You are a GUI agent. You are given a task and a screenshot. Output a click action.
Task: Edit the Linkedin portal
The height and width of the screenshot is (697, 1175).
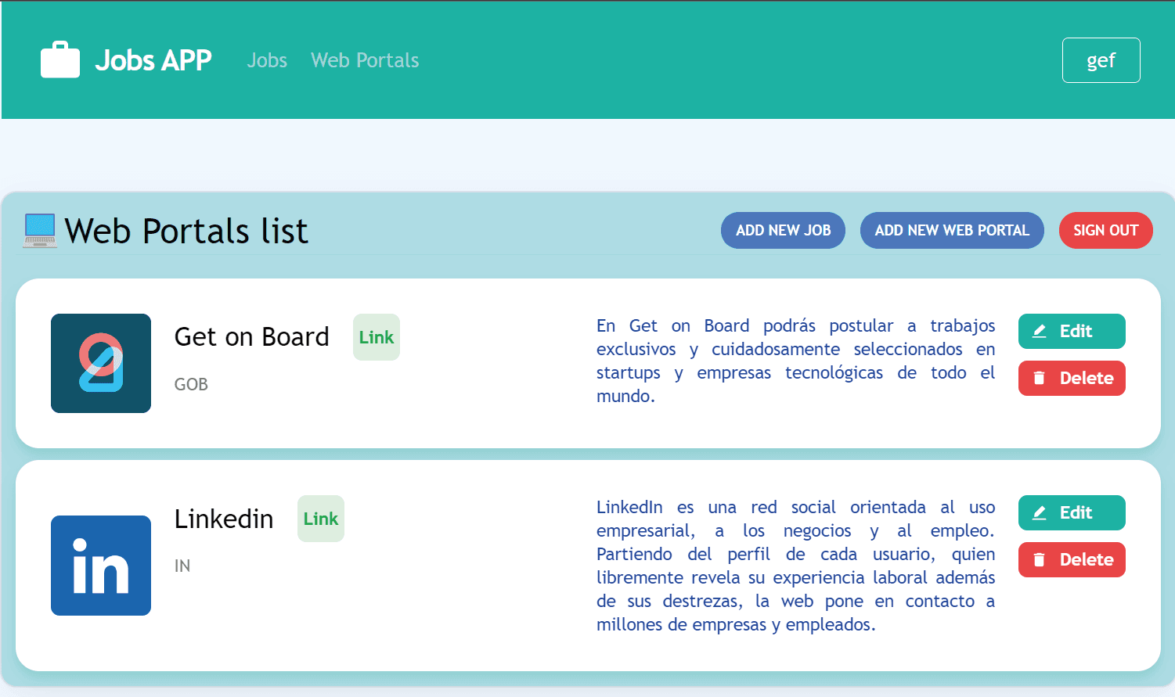tap(1072, 512)
